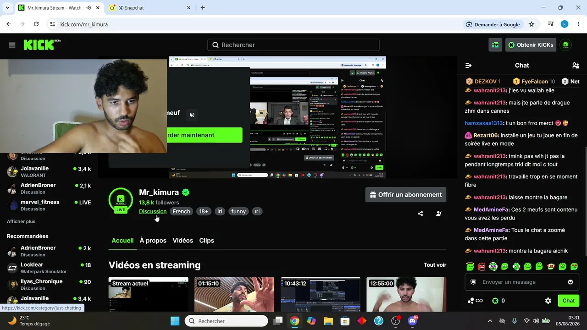The height and width of the screenshot is (330, 587).
Task: Reload the Kick page
Action: tap(36, 24)
